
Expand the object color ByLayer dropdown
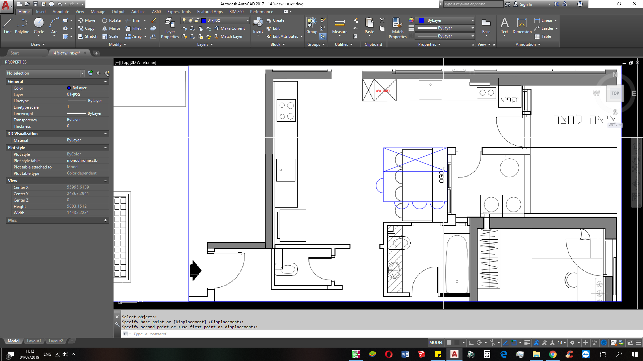tap(473, 20)
